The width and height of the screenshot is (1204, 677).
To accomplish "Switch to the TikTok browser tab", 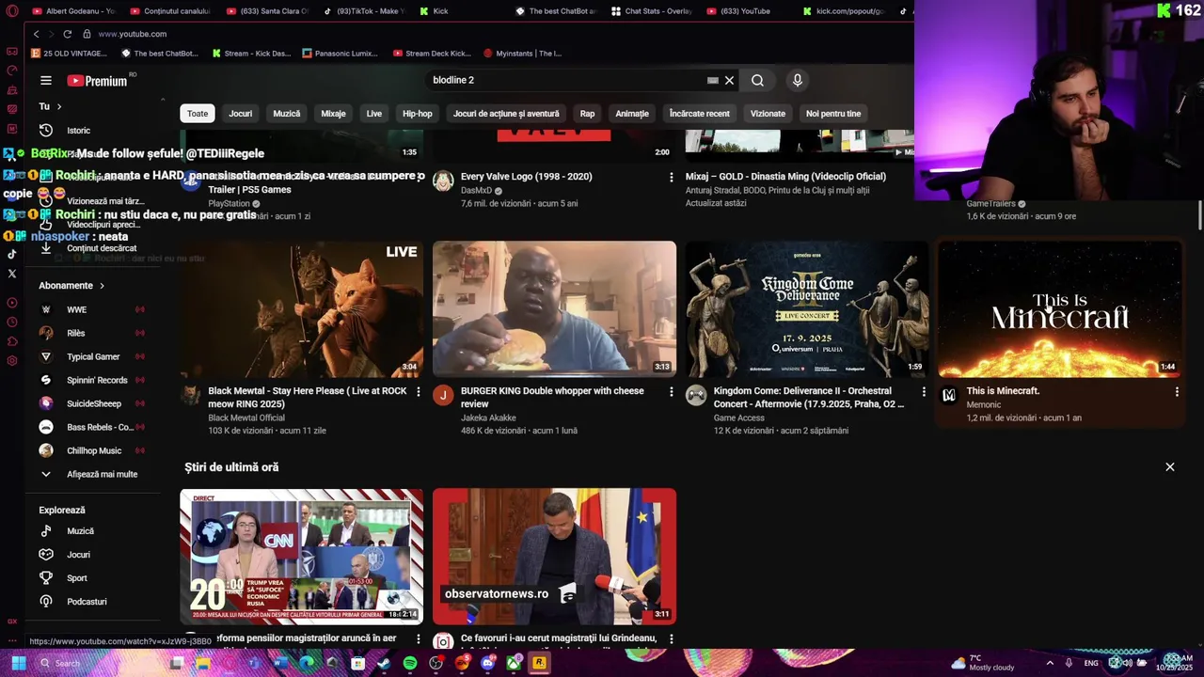I will pos(363,11).
